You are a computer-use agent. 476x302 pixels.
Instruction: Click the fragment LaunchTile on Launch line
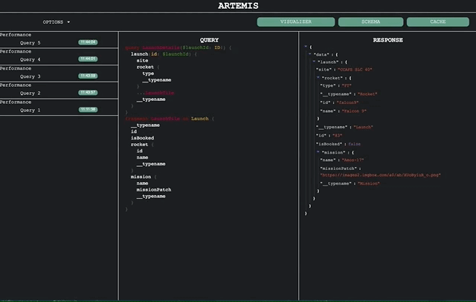[x=170, y=119]
